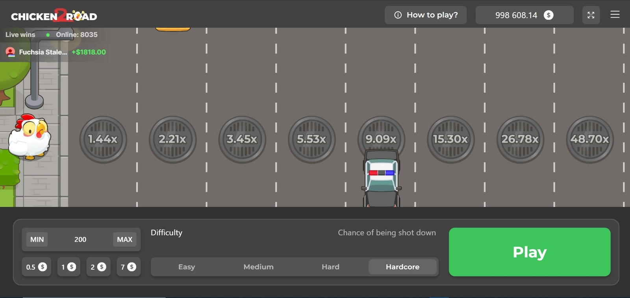Choose Hard difficulty level
Image resolution: width=630 pixels, height=298 pixels.
[x=330, y=267]
